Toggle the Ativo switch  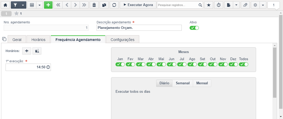tap(194, 28)
